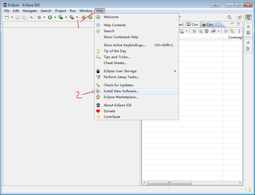This screenshot has height=195, width=255.
Task: Click the Merge Sessions icon
Action: point(207,31)
